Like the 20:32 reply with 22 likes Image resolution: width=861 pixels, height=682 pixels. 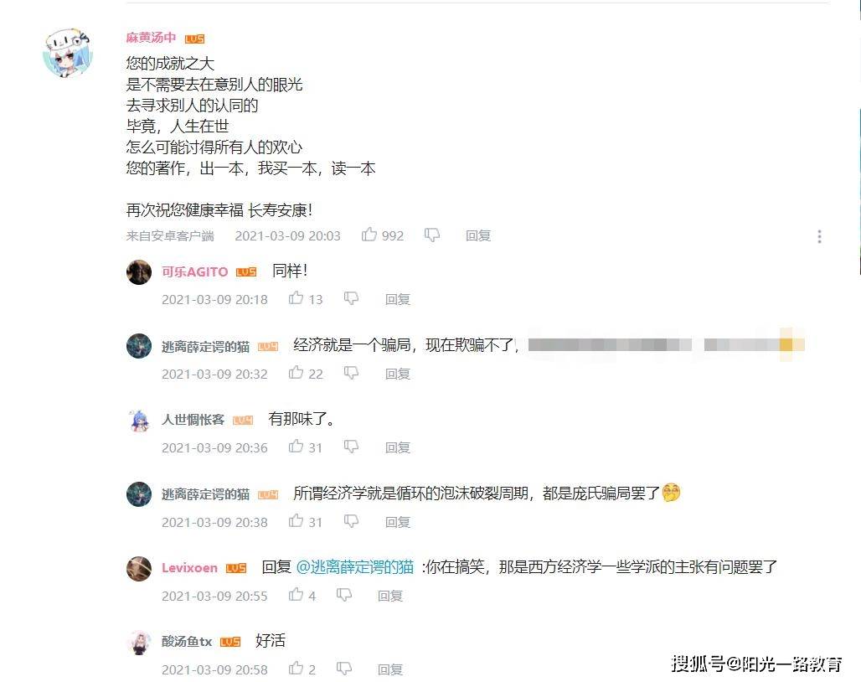pyautogui.click(x=296, y=373)
